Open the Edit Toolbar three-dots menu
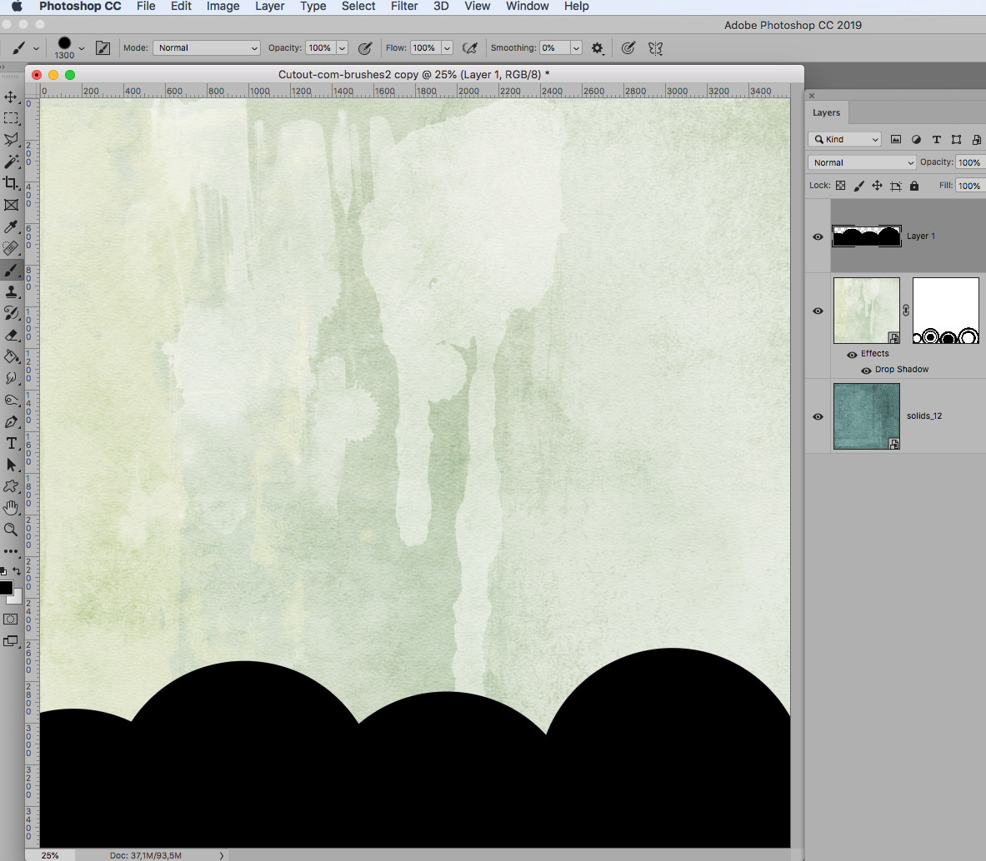This screenshot has width=986, height=861. coord(11,551)
